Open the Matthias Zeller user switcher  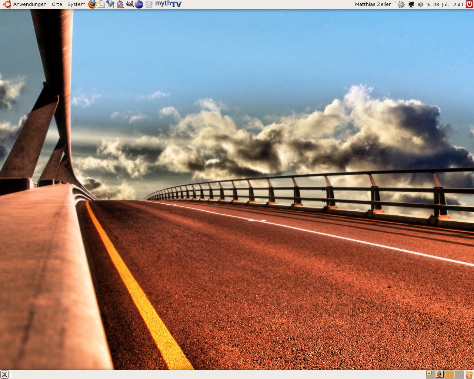pos(373,4)
